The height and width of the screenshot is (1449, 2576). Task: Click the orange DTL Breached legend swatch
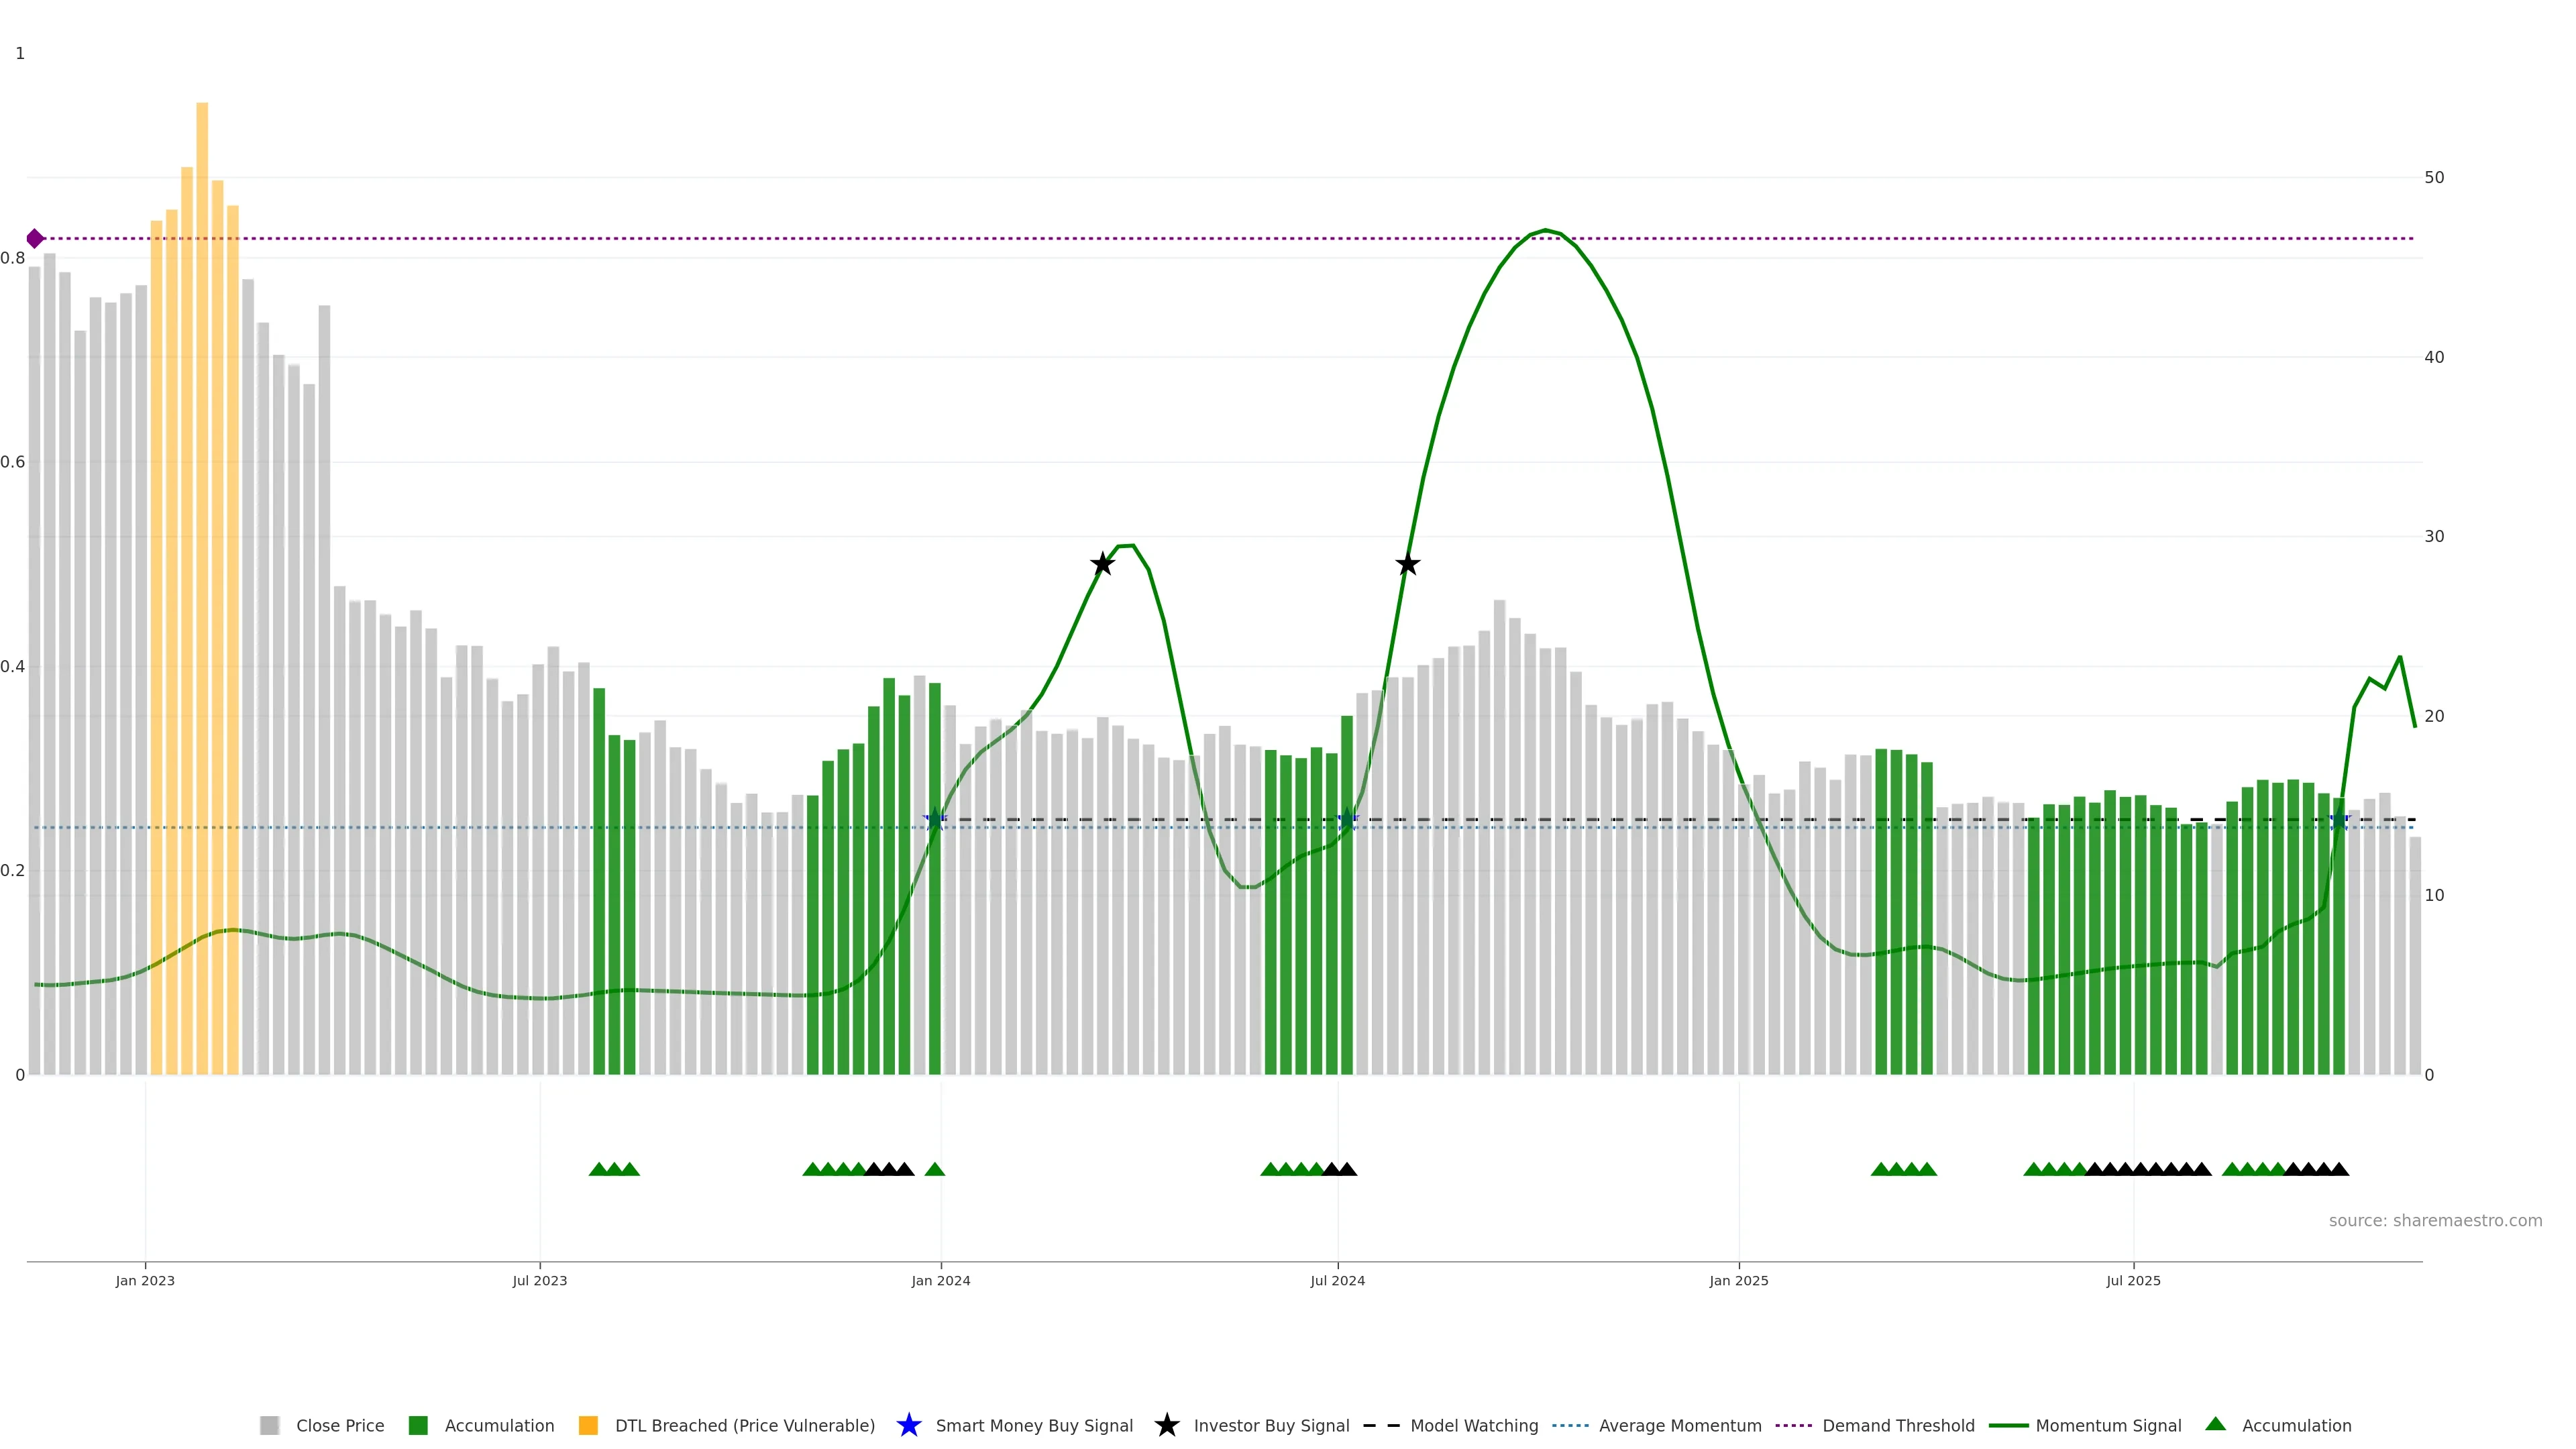588,1425
